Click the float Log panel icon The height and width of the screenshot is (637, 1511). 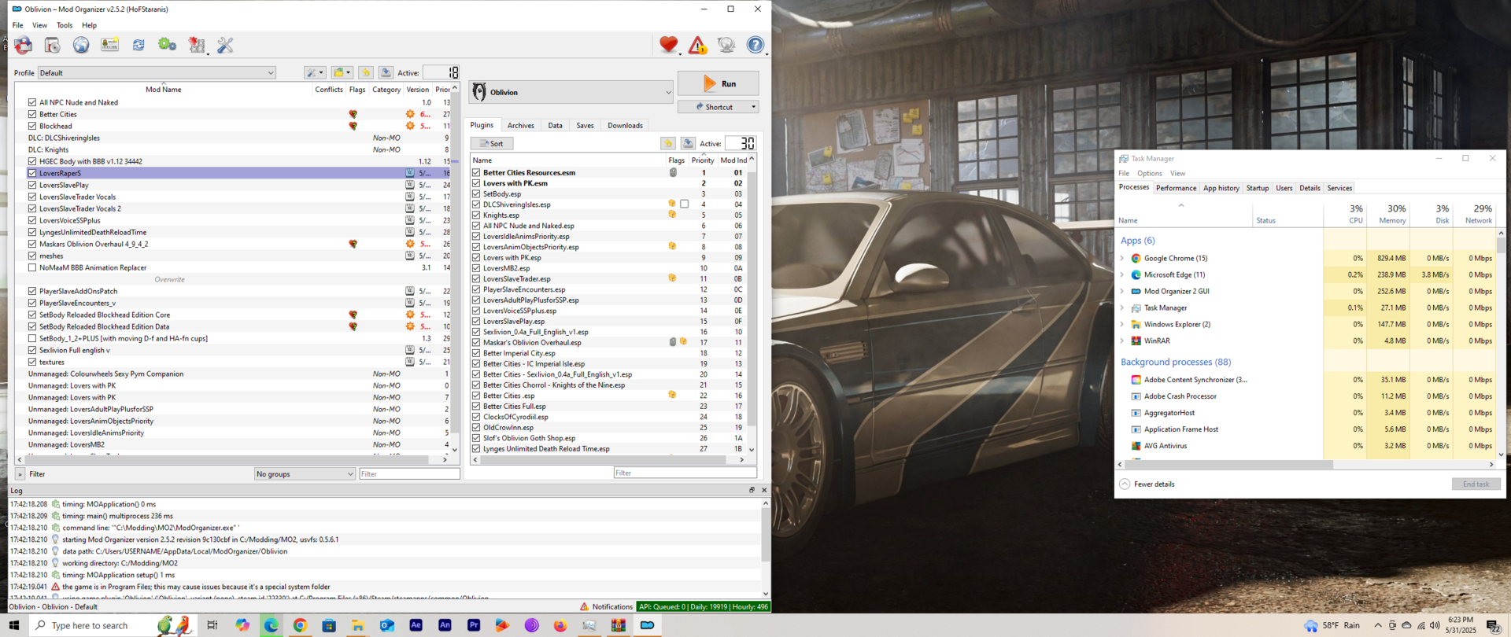752,490
